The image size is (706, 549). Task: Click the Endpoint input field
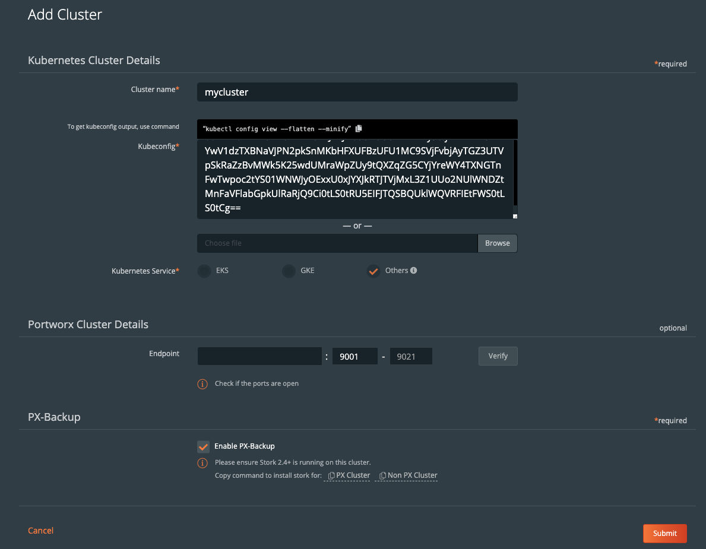tap(259, 356)
